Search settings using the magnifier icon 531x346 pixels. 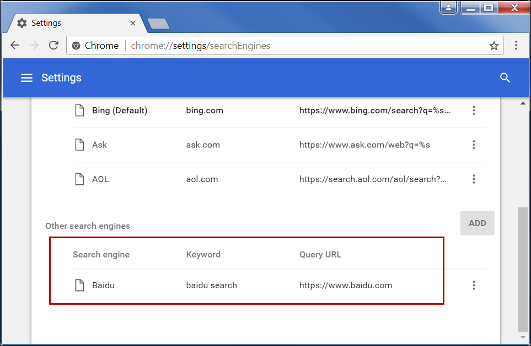click(505, 78)
